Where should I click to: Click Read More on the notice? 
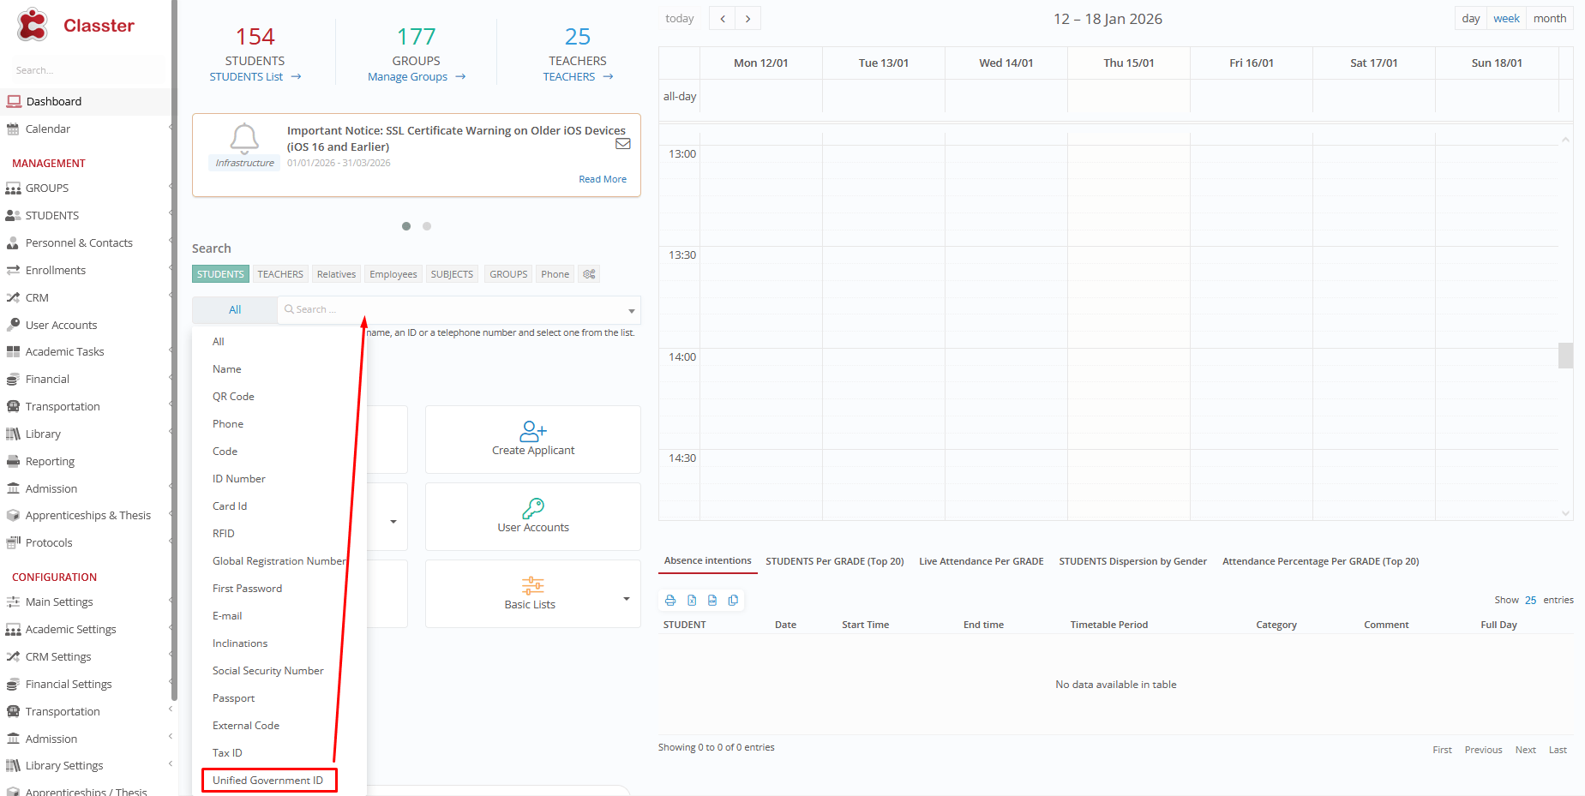tap(602, 179)
